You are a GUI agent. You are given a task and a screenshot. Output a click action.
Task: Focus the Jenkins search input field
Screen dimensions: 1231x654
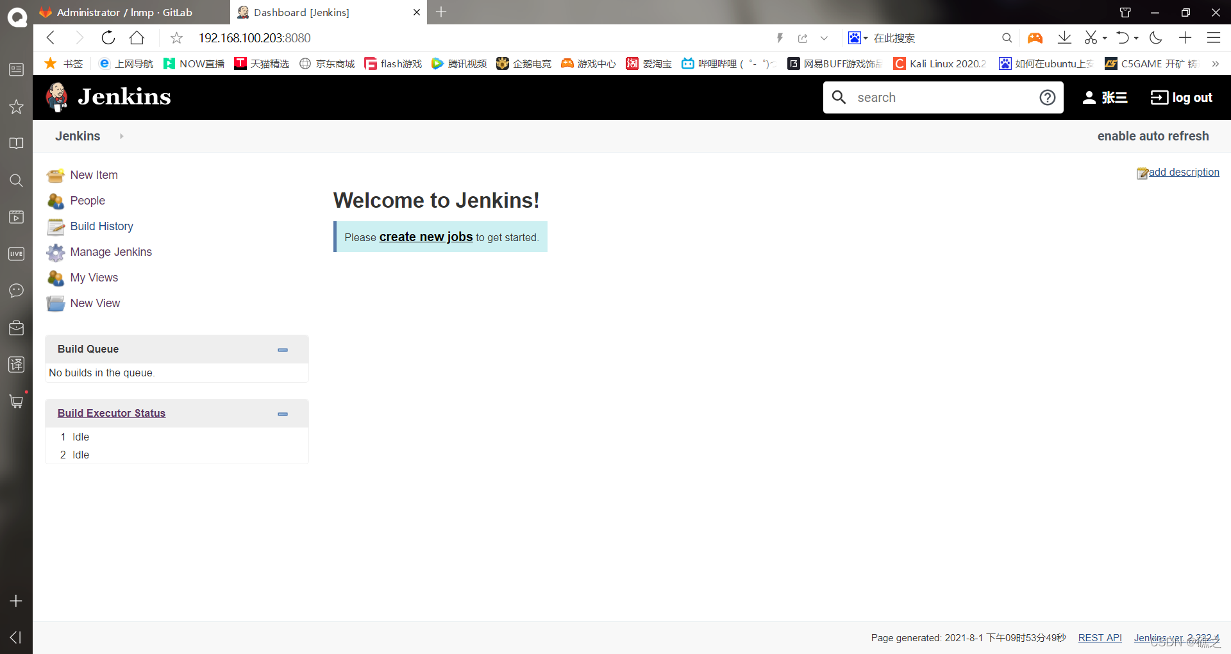pos(943,97)
